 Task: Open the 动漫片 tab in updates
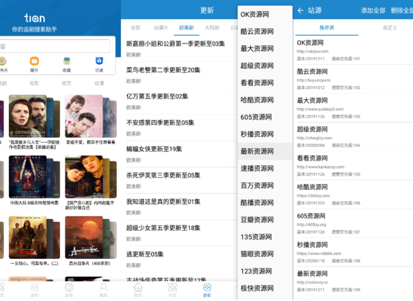pos(160,28)
